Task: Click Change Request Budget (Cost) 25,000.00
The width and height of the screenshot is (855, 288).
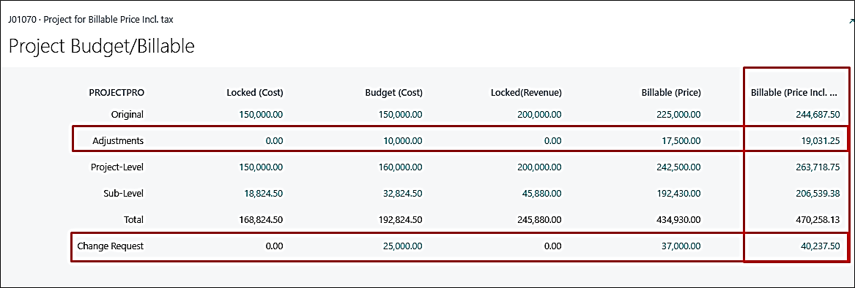Action: [402, 246]
